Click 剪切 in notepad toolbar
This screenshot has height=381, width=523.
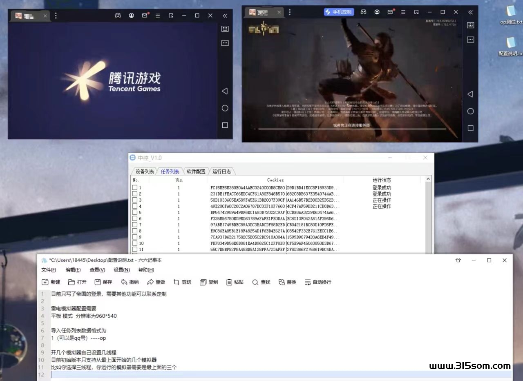click(x=182, y=282)
